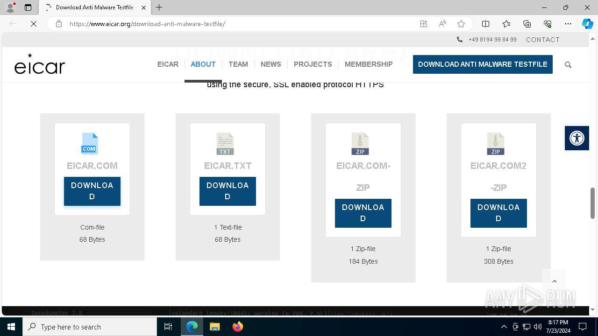Open the TEAM menu item
Image resolution: width=598 pixels, height=336 pixels.
coord(238,64)
